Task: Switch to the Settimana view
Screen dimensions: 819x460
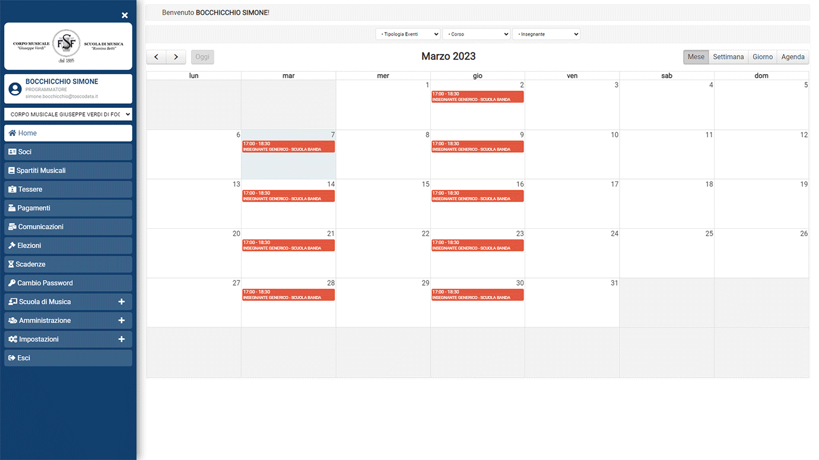Action: click(728, 57)
